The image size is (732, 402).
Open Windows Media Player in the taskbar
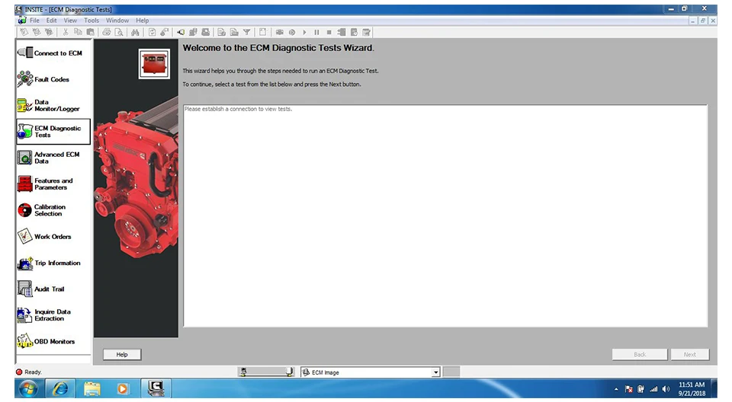tap(122, 388)
